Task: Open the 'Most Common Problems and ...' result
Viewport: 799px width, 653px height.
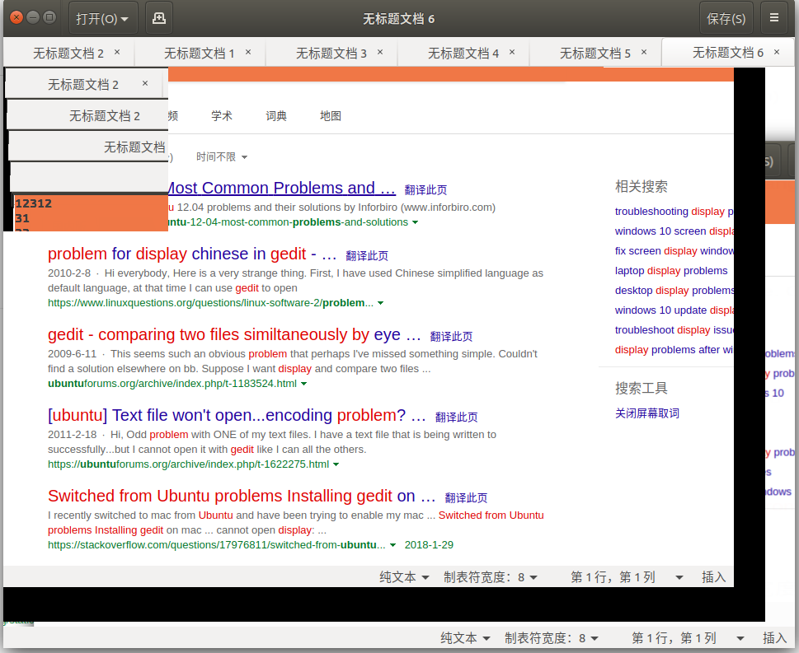Action: (282, 188)
